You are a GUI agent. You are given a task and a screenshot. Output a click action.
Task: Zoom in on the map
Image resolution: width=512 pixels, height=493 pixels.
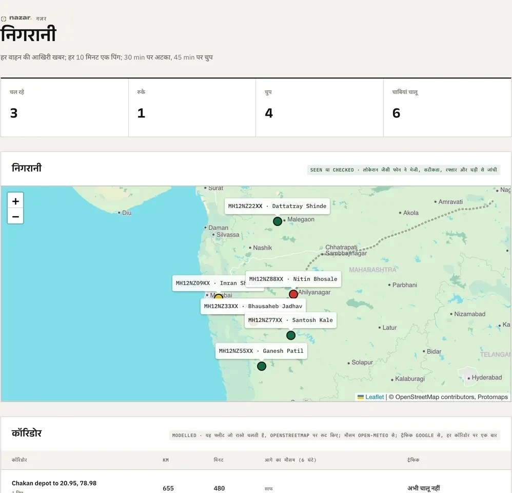[x=15, y=201]
